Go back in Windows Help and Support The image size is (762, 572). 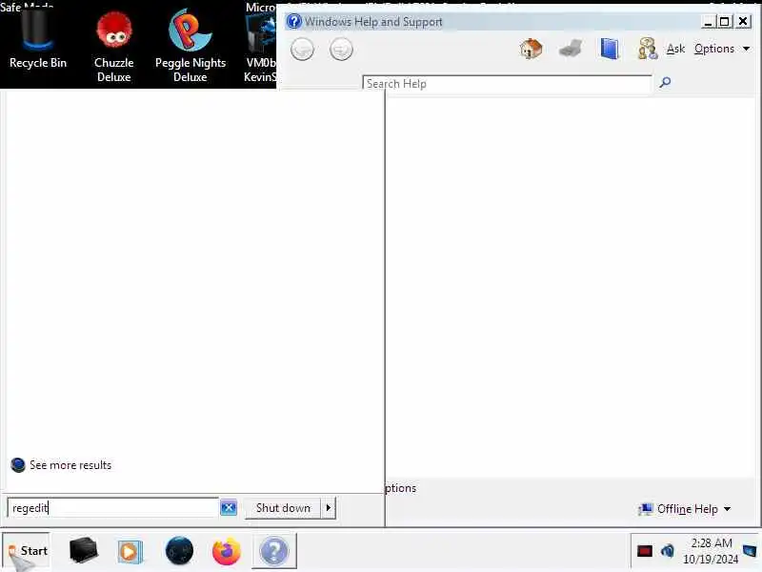point(302,50)
